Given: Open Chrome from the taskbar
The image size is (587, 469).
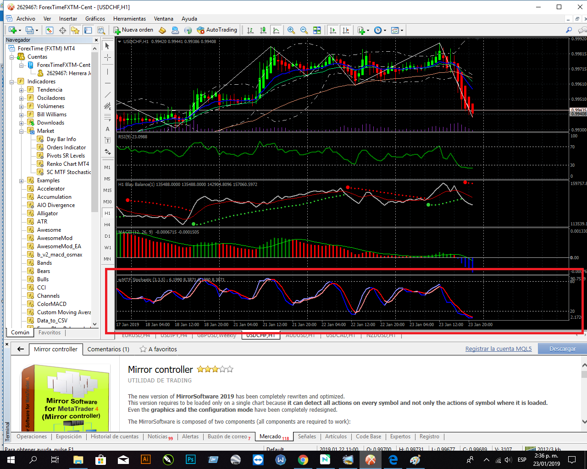Looking at the screenshot, I should [x=303, y=459].
